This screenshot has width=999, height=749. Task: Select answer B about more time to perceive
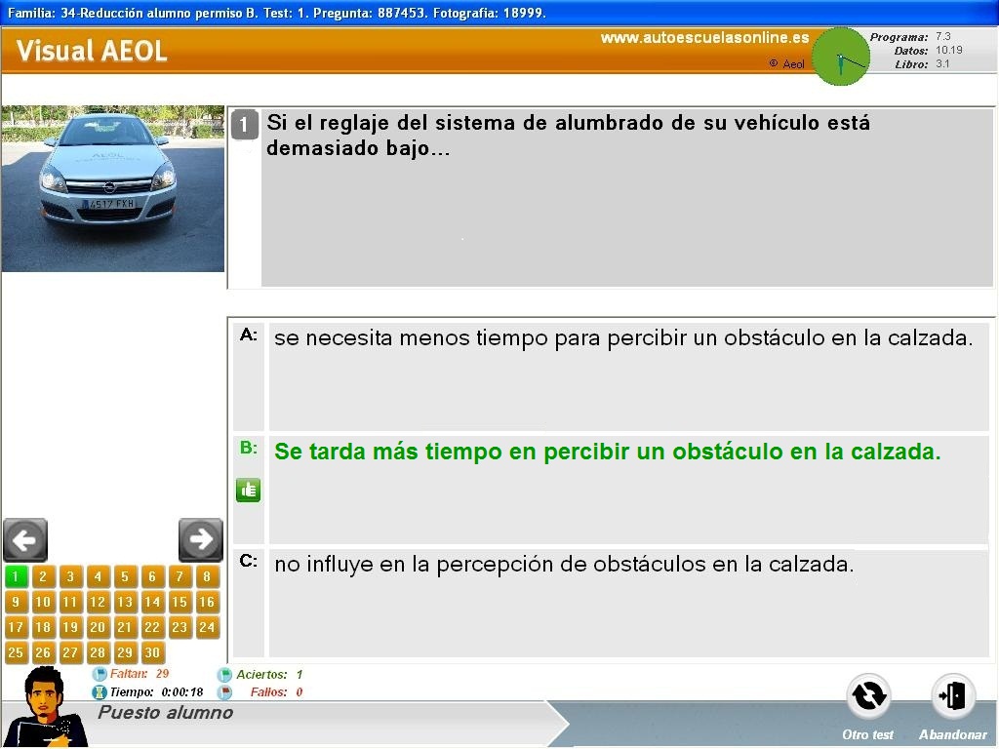click(607, 453)
